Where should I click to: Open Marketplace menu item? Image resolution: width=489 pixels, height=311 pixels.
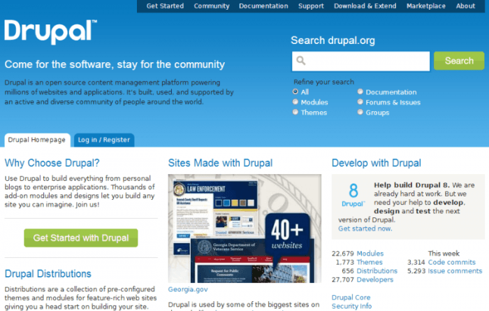click(426, 6)
